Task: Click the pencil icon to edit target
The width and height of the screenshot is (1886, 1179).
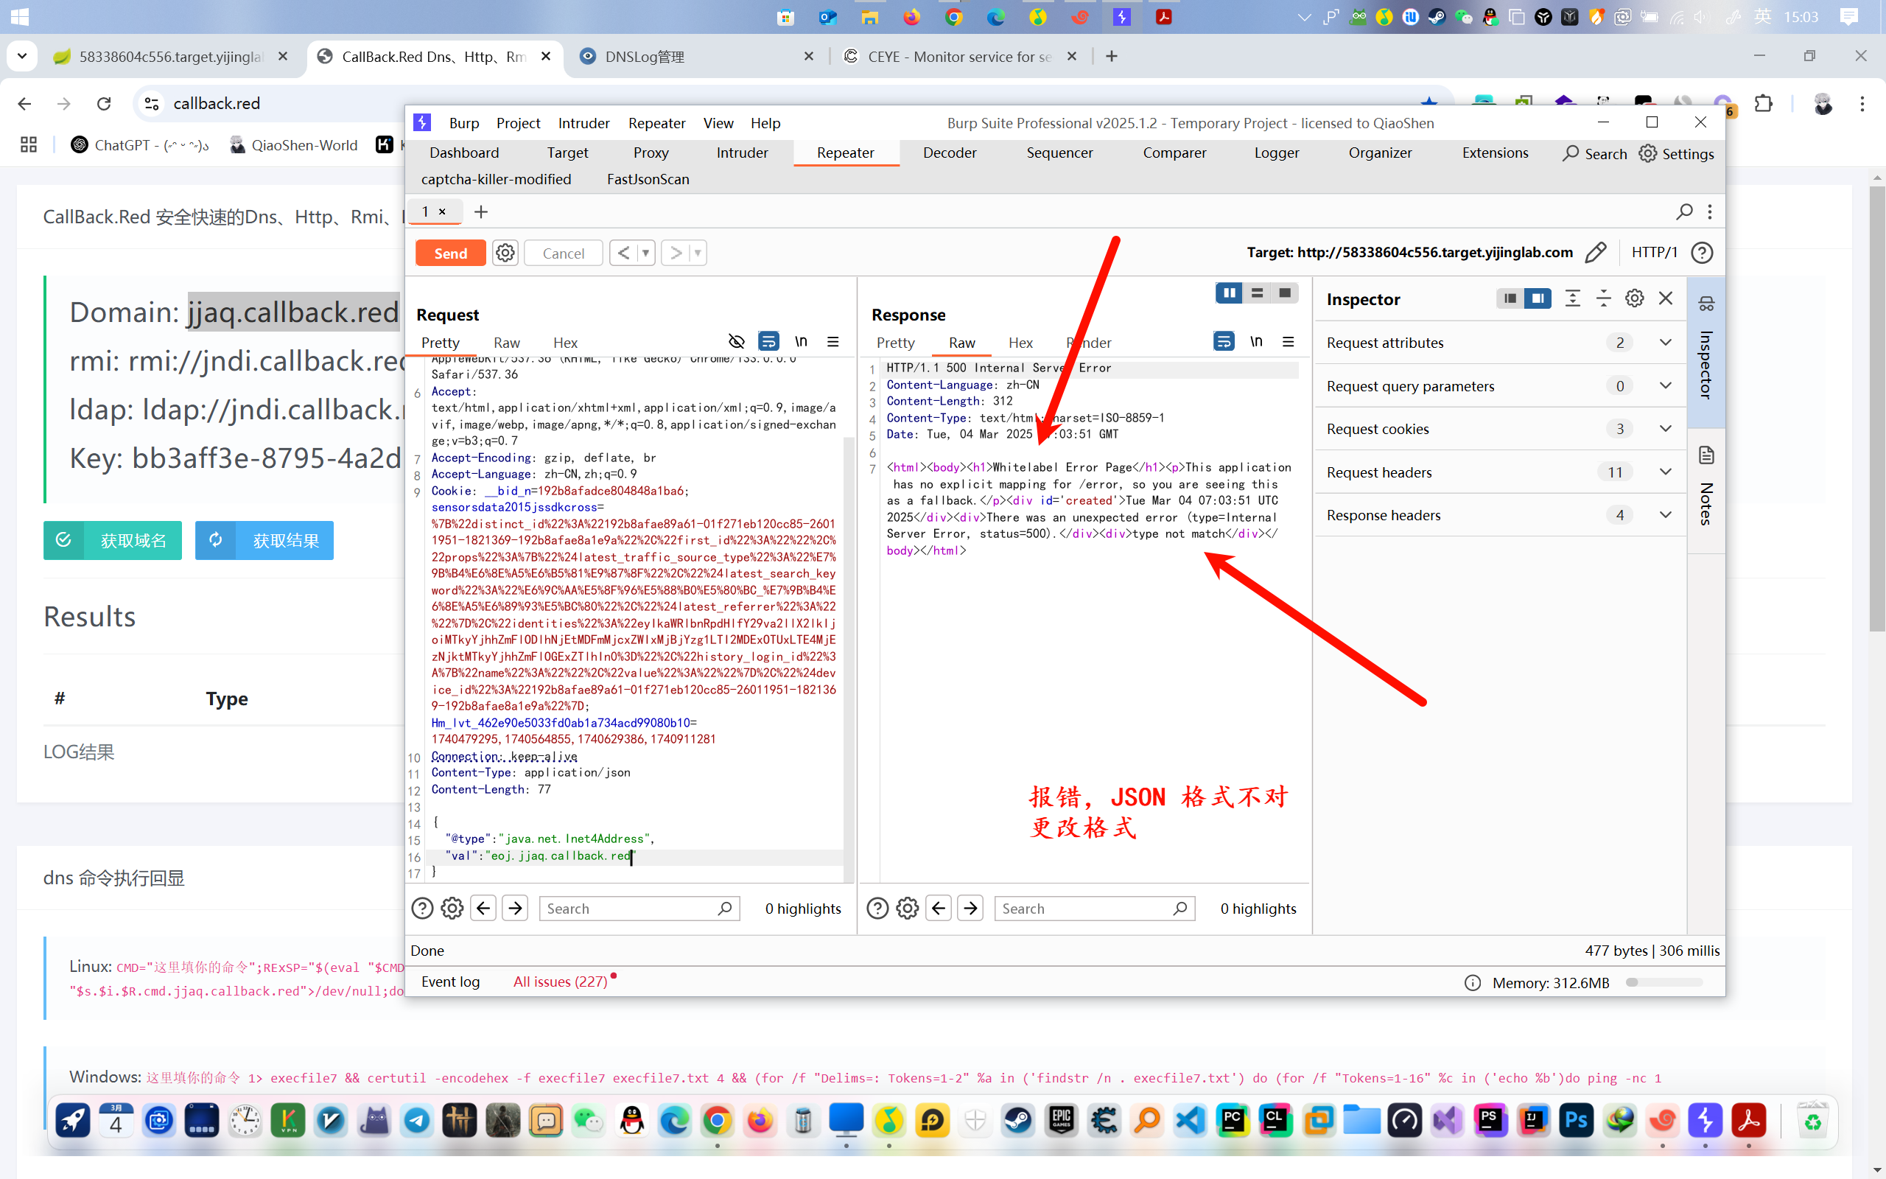Action: pos(1595,253)
